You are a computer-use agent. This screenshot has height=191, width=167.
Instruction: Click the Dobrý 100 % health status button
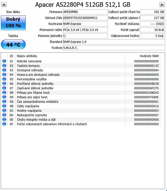click(x=13, y=23)
